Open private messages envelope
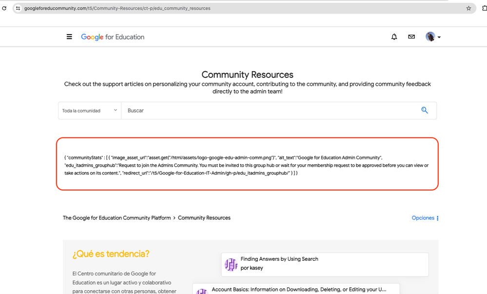 click(411, 37)
